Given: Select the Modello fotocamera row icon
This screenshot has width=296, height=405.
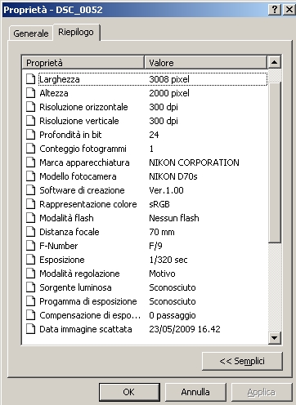Looking at the screenshot, I should (x=30, y=176).
